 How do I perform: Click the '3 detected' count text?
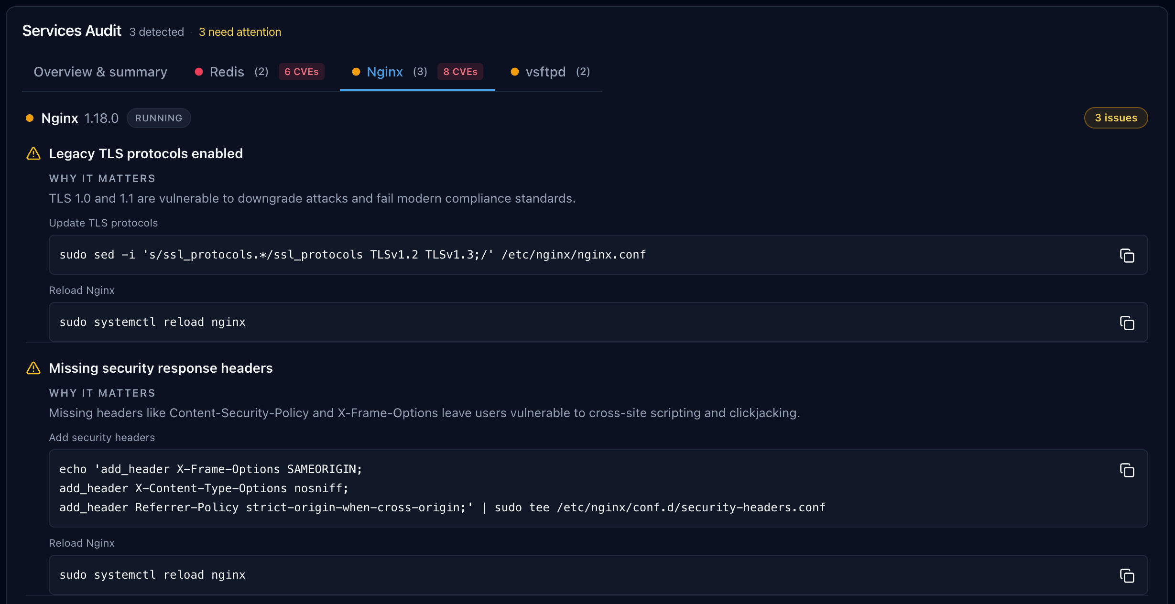(157, 32)
